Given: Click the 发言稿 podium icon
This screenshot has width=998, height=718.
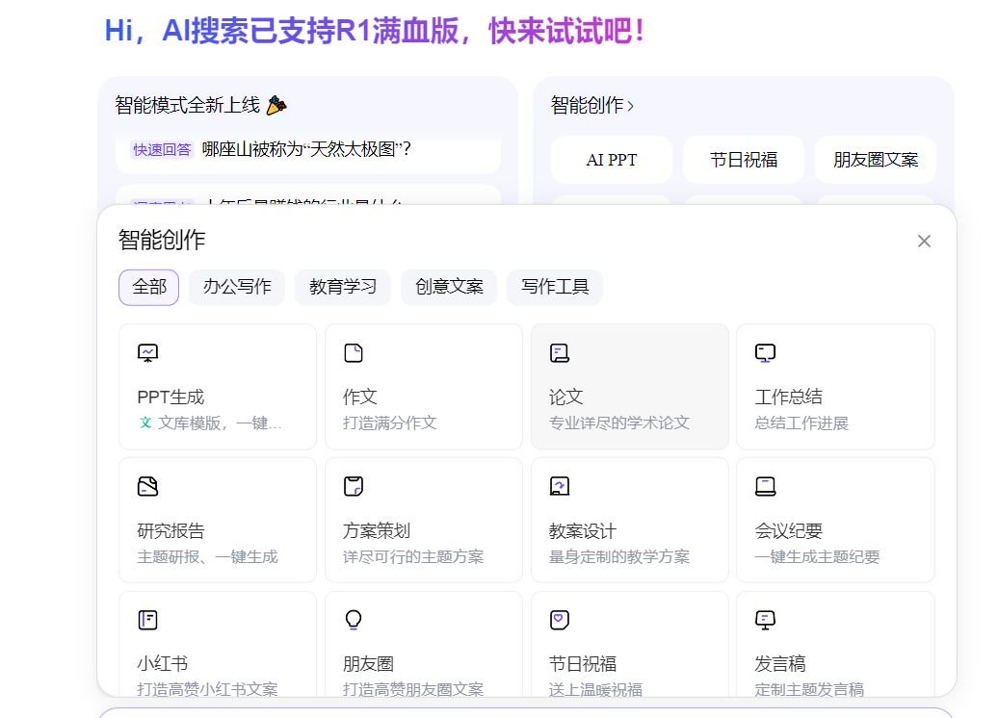Looking at the screenshot, I should [765, 620].
